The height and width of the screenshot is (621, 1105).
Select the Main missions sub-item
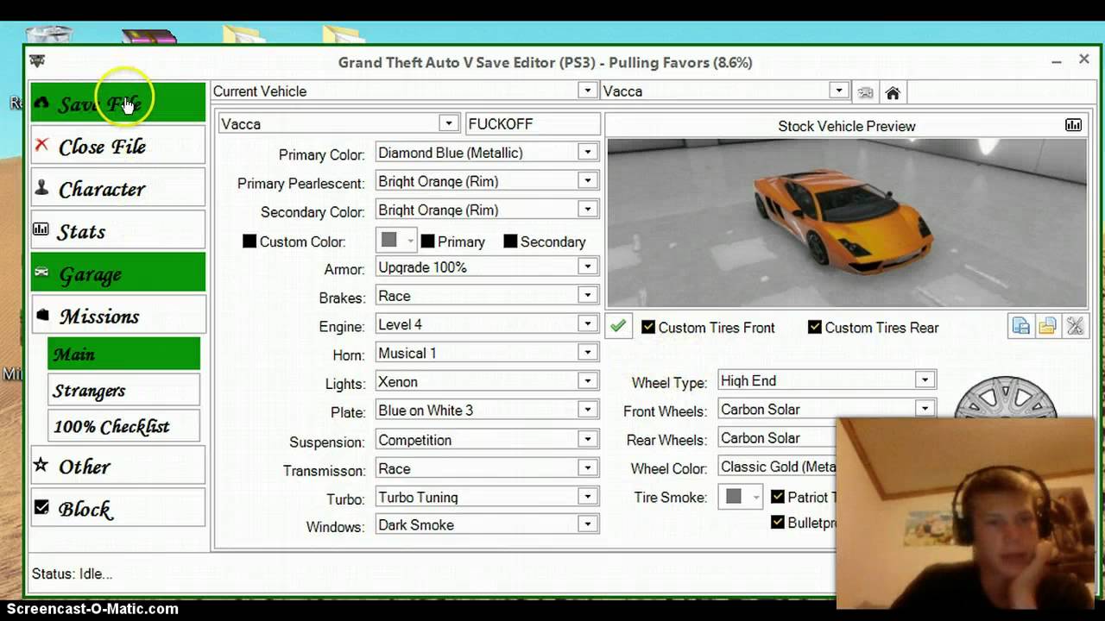point(123,354)
